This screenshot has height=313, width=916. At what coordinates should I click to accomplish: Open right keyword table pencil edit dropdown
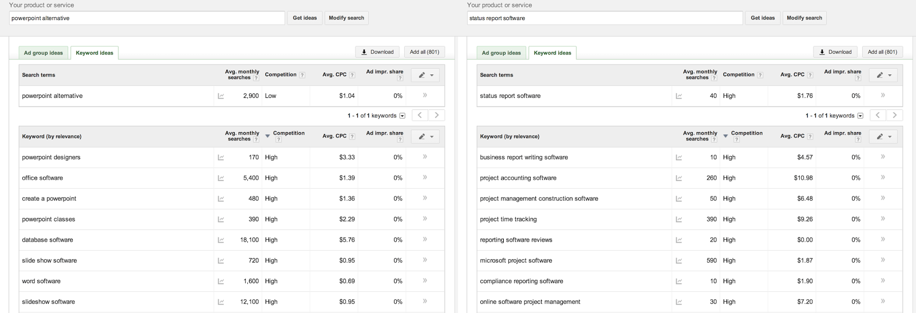(x=883, y=137)
